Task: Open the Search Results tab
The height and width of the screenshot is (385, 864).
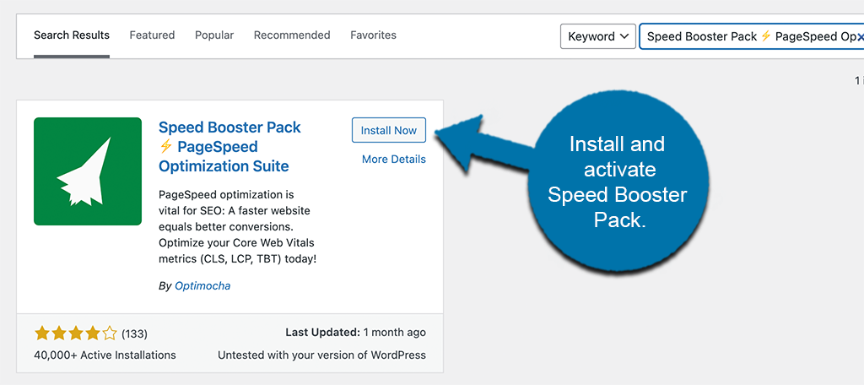Action: pyautogui.click(x=72, y=35)
